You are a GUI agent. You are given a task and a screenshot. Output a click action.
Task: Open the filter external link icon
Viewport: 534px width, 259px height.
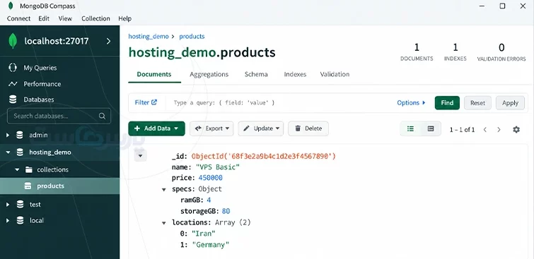pyautogui.click(x=154, y=102)
